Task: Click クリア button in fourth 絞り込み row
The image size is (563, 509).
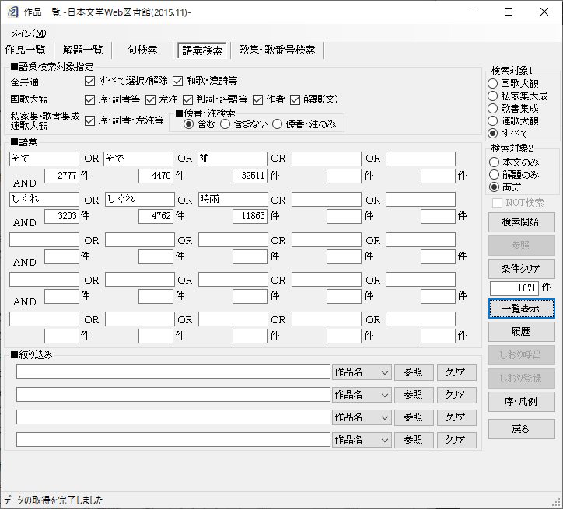Action: click(456, 440)
